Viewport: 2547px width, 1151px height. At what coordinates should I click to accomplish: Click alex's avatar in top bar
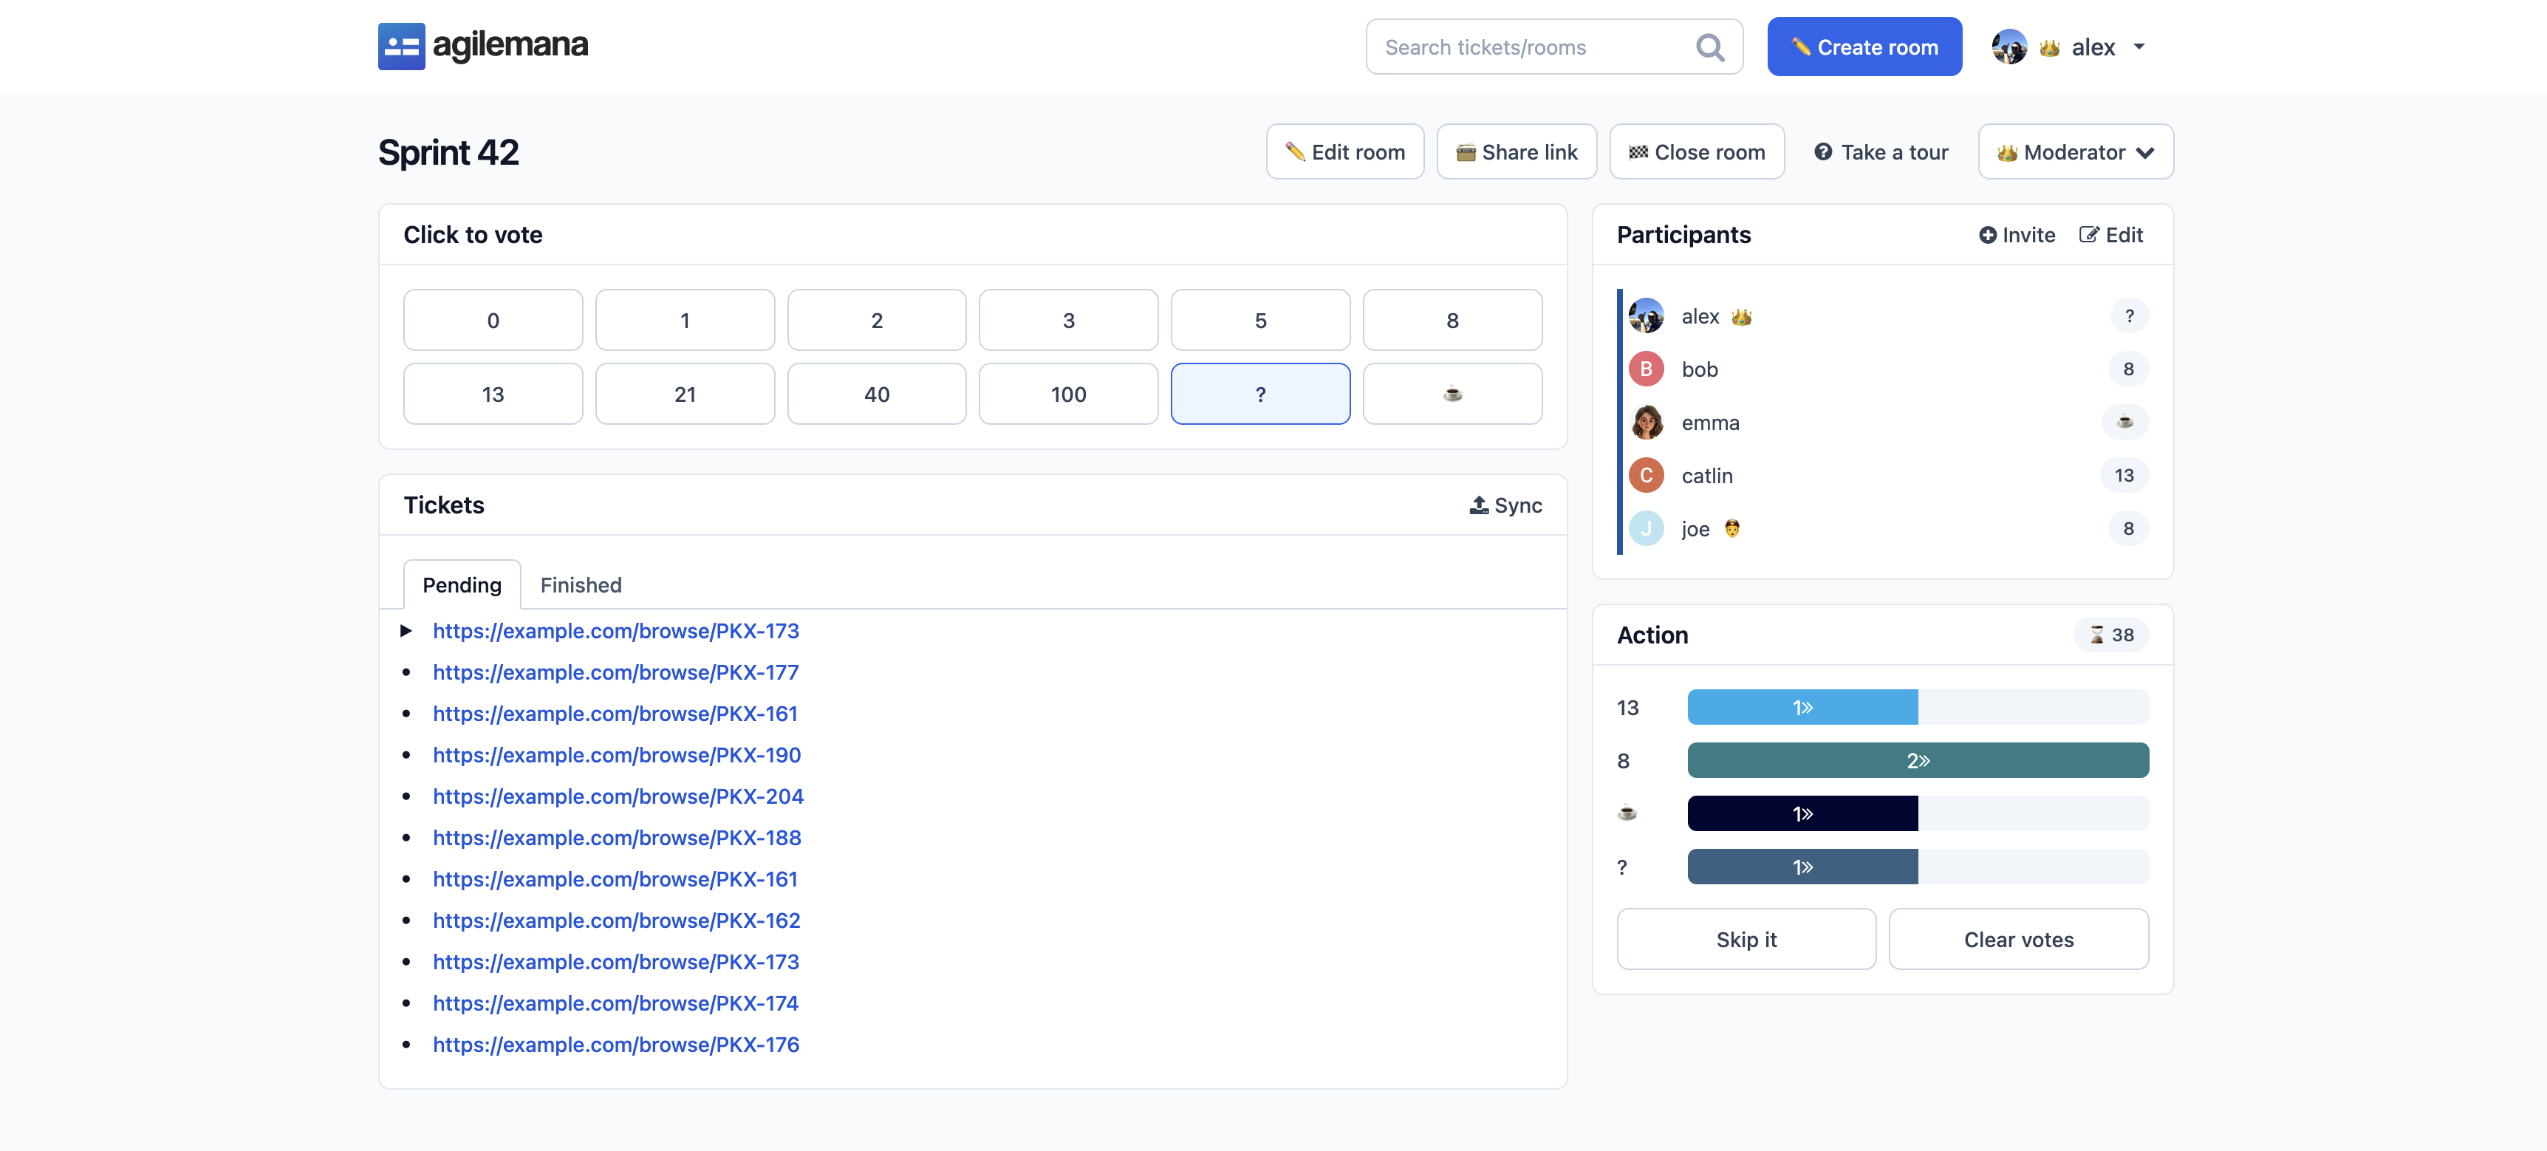[x=2008, y=47]
